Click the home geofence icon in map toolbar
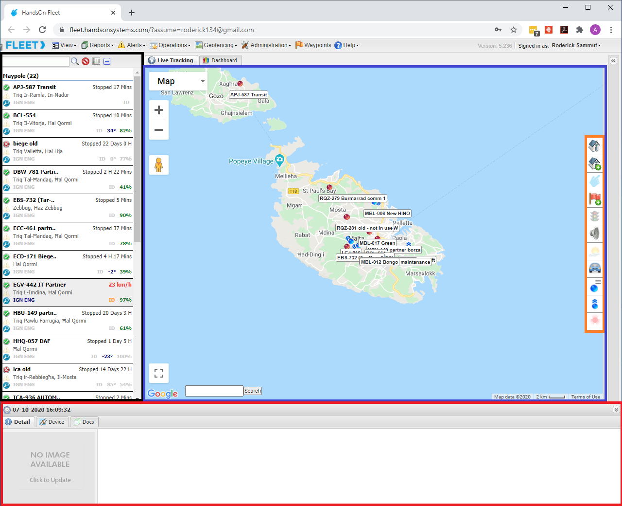 pyautogui.click(x=594, y=145)
